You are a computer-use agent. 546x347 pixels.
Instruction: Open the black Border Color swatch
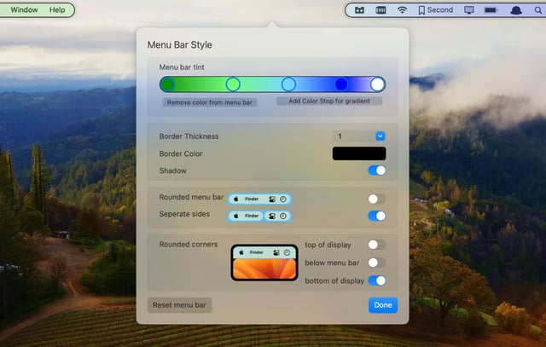[359, 153]
